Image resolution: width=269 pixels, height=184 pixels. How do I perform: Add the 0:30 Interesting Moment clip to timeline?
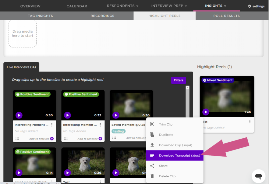coord(52,139)
